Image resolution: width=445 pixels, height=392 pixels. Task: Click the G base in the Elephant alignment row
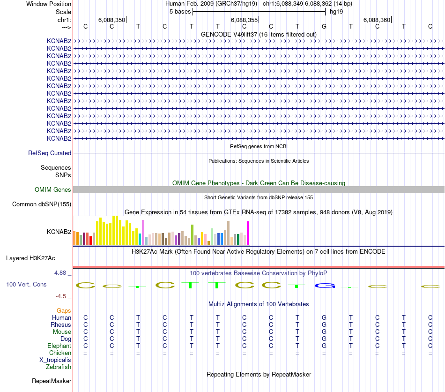[x=324, y=346]
